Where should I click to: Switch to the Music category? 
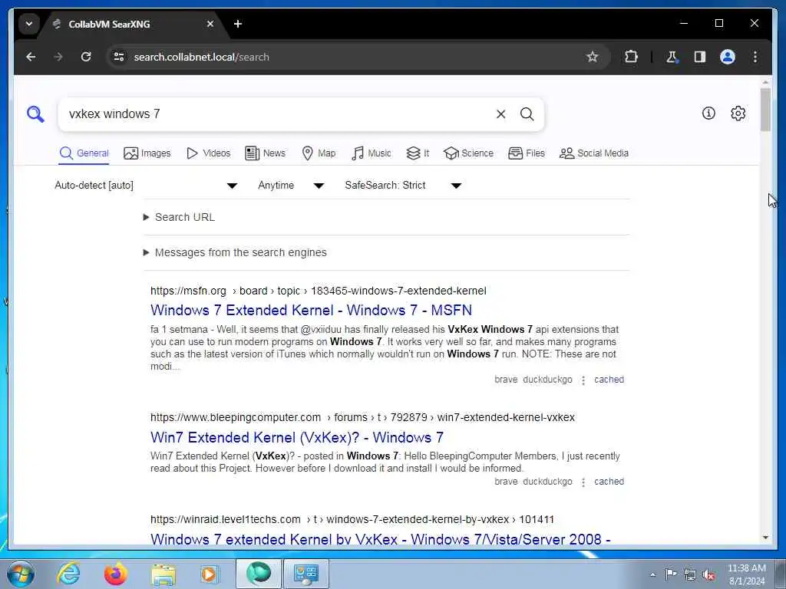coord(372,153)
